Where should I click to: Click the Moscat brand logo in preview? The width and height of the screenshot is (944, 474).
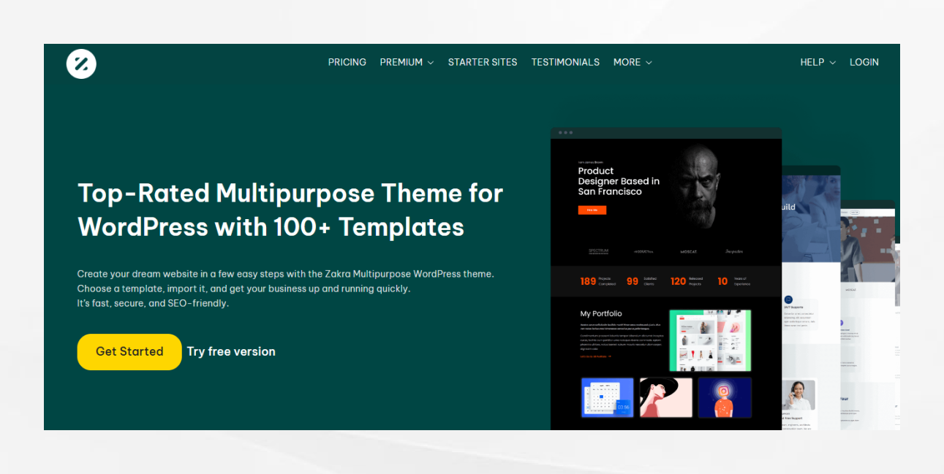pyautogui.click(x=688, y=251)
